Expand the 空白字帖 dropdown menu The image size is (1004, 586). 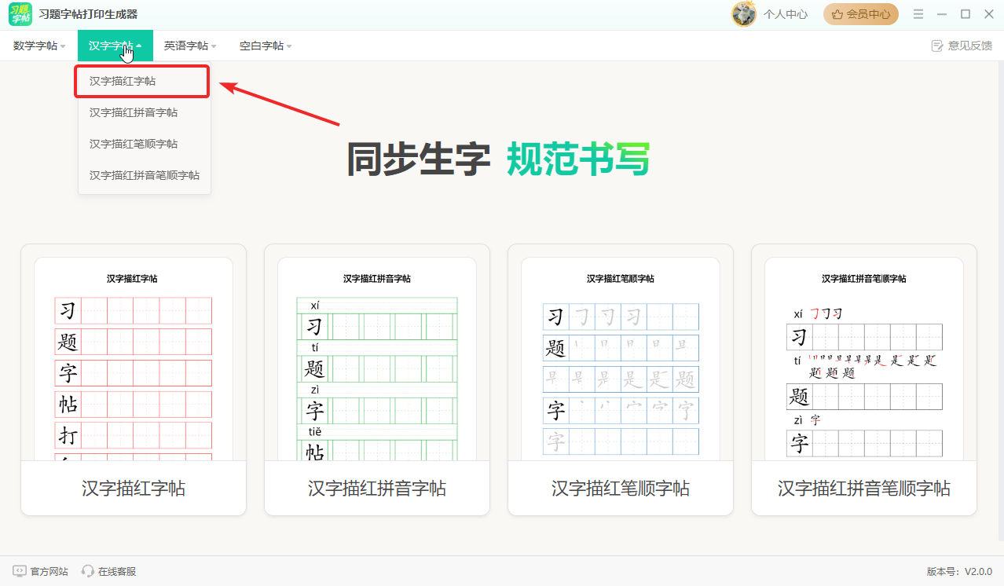[x=266, y=46]
